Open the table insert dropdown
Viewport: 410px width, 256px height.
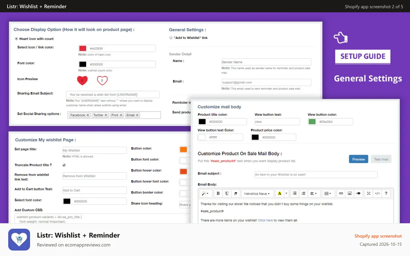(x=328, y=194)
